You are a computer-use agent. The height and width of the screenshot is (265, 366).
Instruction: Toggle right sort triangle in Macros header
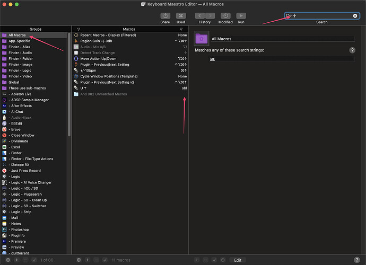[x=181, y=29]
